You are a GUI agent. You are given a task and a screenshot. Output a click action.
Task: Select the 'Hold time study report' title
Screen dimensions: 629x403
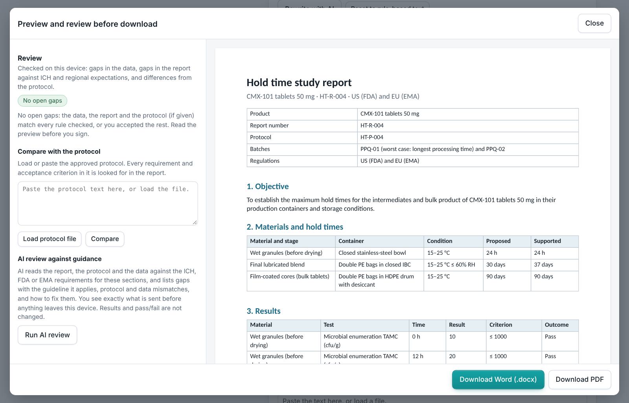coord(299,83)
